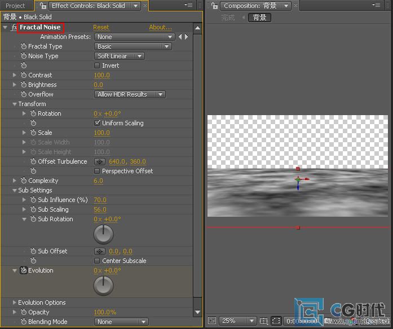Toggle Fractal Noise effect fx switch
393x329 pixels.
coord(14,27)
